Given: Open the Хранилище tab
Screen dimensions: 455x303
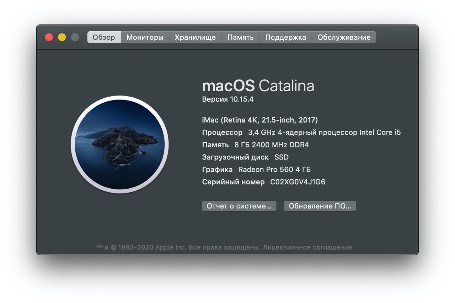Looking at the screenshot, I should pos(196,37).
